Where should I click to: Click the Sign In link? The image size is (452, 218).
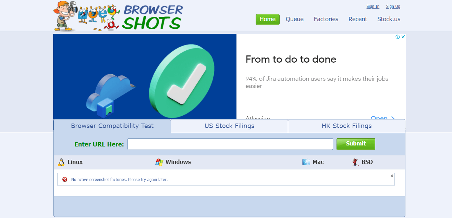point(373,7)
